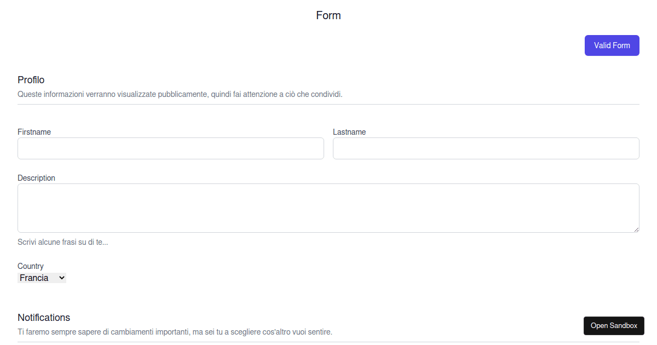
Task: Click the Open Sandbox button
Action: click(614, 325)
